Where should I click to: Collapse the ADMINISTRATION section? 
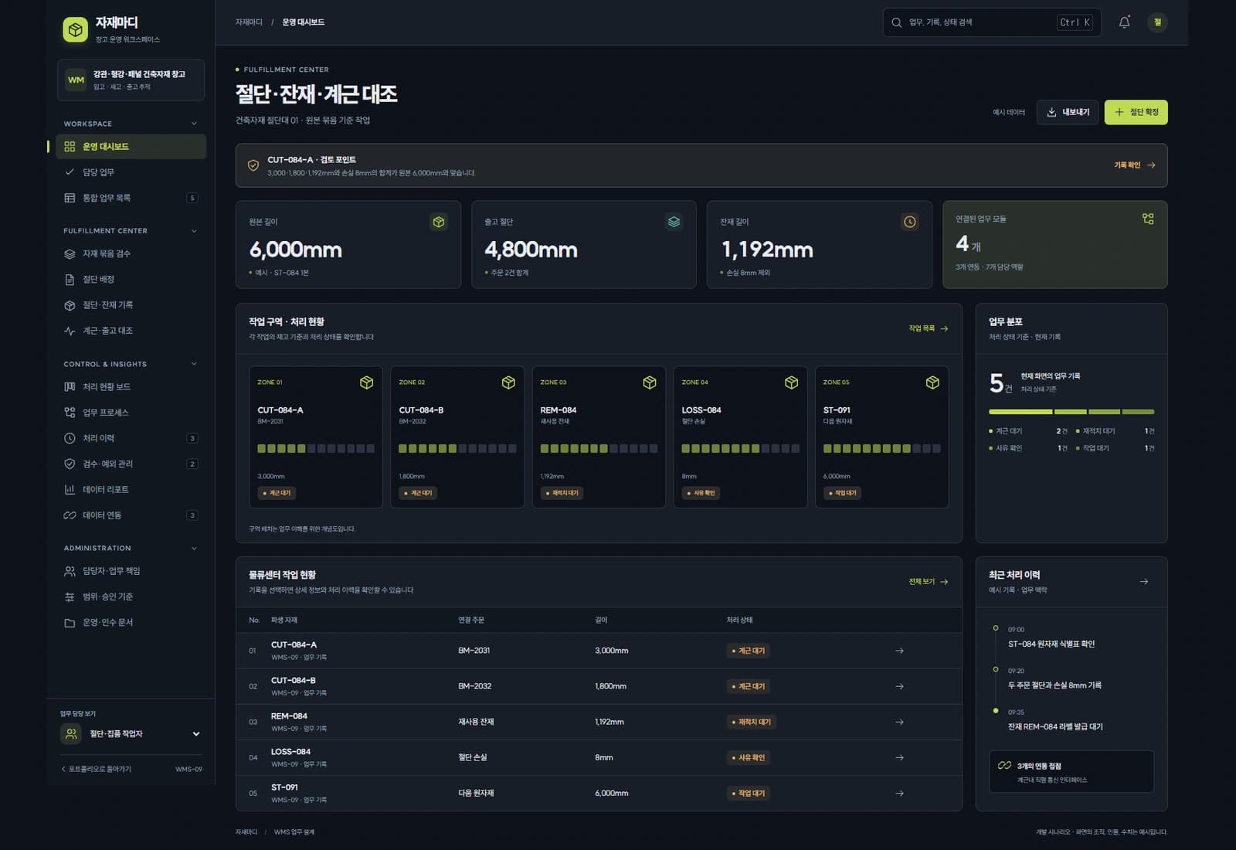pos(194,549)
